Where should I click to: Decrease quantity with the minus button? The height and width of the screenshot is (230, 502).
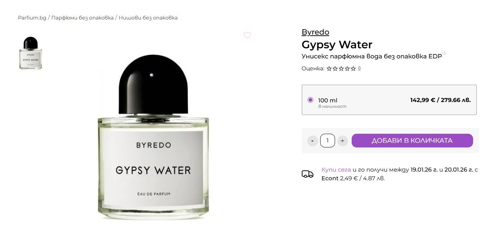point(312,141)
